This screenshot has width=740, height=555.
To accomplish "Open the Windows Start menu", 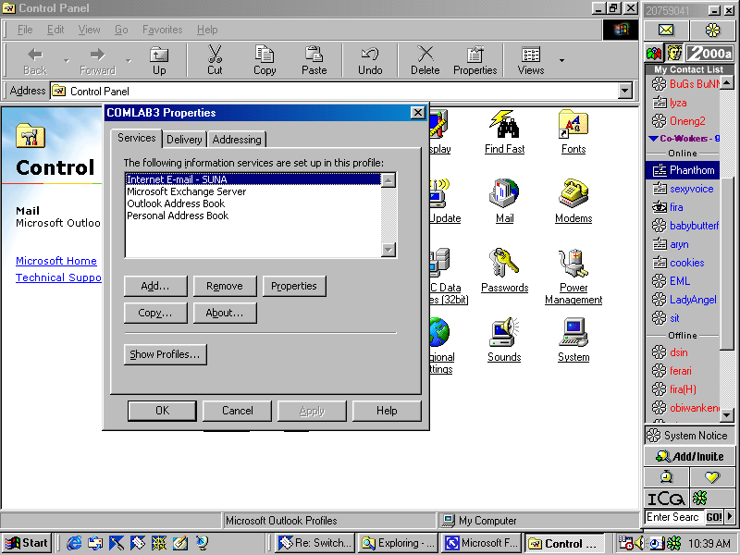I will [x=27, y=543].
